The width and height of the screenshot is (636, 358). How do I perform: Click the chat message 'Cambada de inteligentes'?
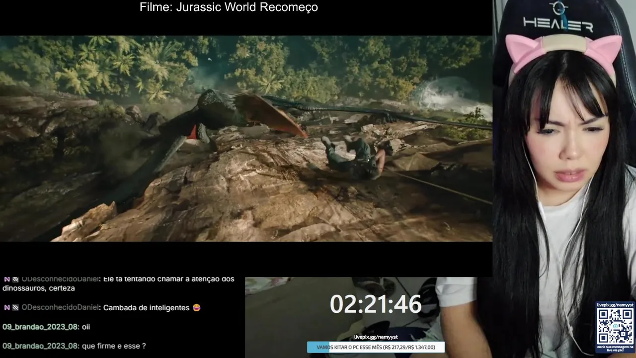click(x=147, y=308)
